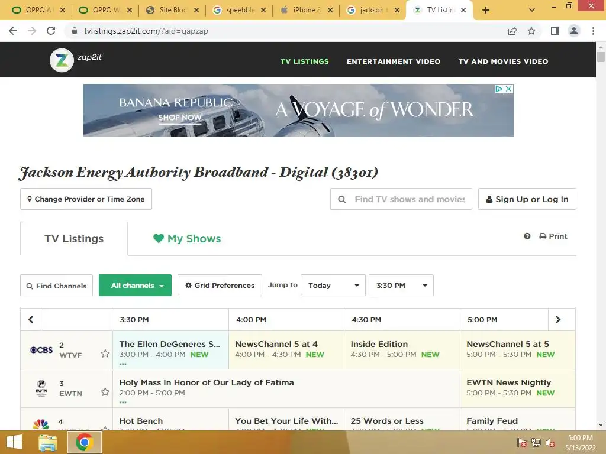Expand Ellen DeGeneres show details dots
Image resolution: width=606 pixels, height=454 pixels.
point(123,364)
